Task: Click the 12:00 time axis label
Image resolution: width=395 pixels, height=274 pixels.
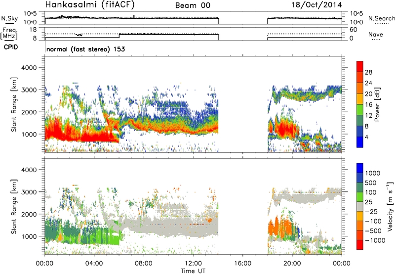Action: click(193, 264)
